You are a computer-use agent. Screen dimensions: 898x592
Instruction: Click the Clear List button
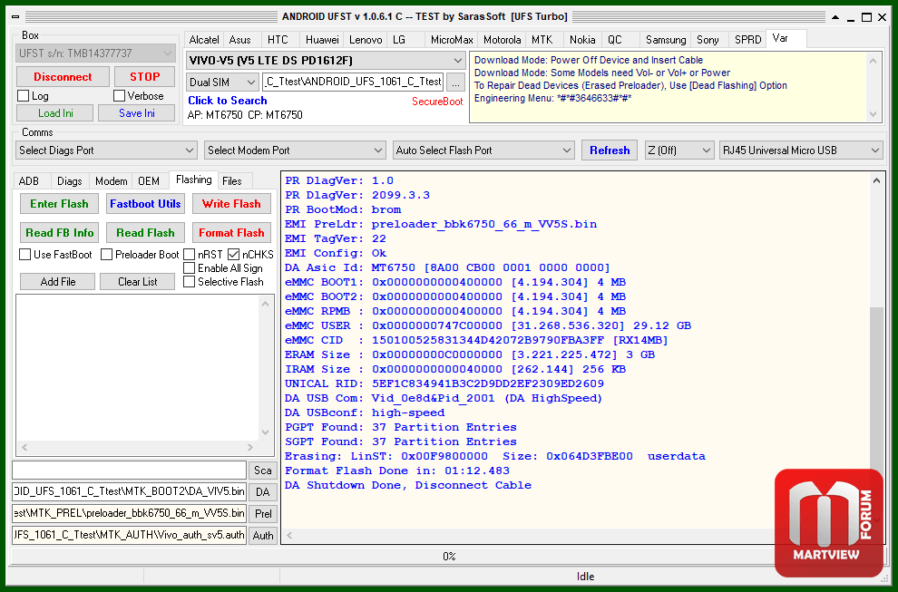click(138, 282)
